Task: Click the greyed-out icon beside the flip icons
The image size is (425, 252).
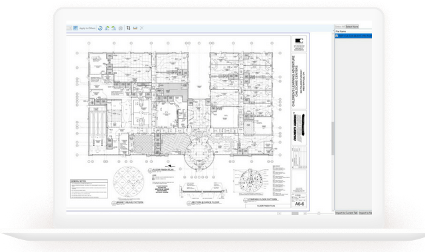Action: [x=121, y=28]
